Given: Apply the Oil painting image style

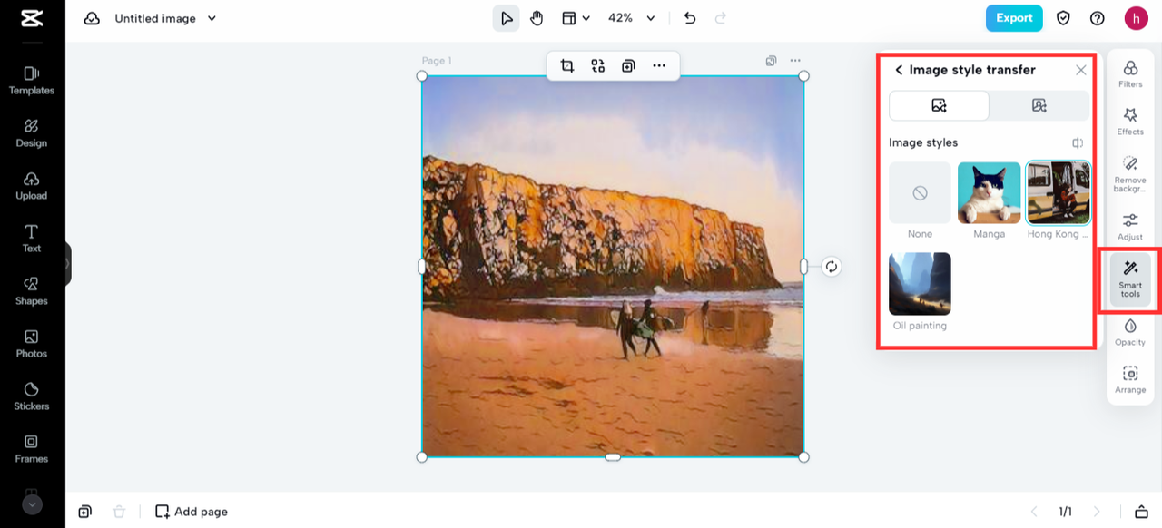Looking at the screenshot, I should (x=920, y=283).
